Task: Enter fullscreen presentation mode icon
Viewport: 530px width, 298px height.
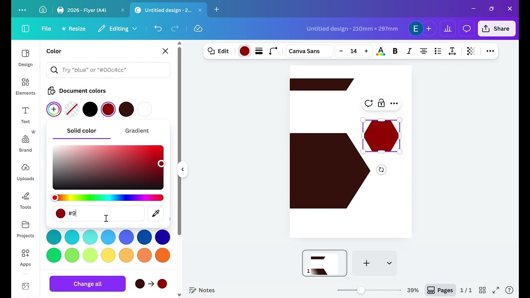Action: [496, 290]
